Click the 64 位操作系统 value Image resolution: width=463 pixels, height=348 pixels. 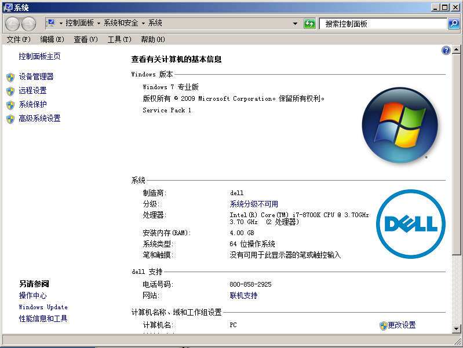[252, 244]
